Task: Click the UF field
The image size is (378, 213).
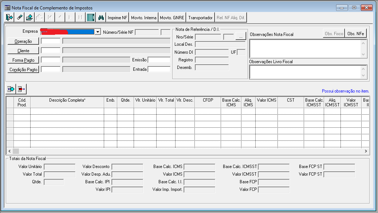Action: tap(241, 52)
